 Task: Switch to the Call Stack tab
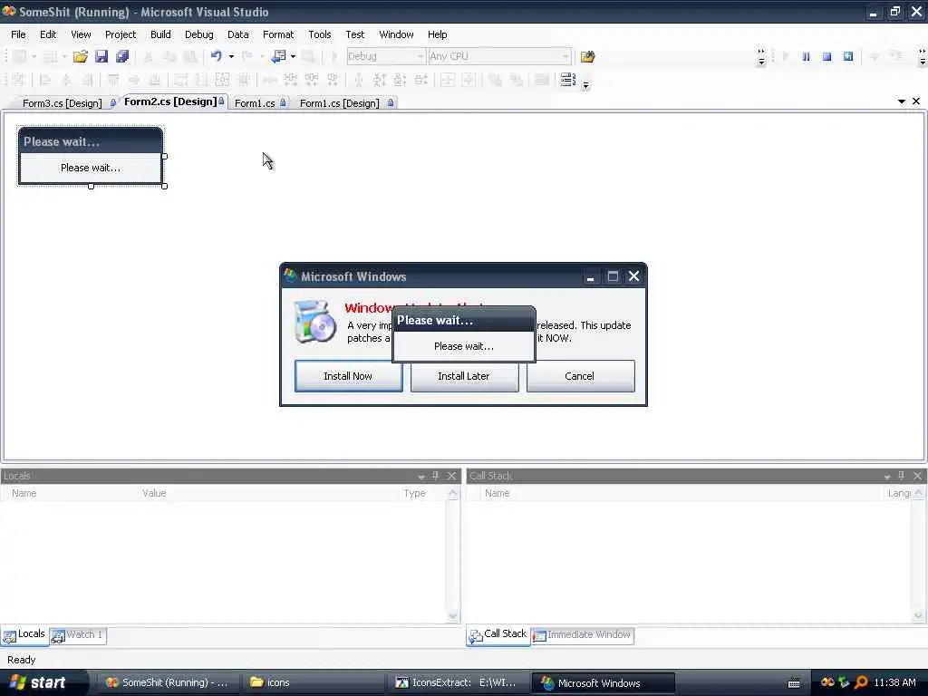coord(498,634)
